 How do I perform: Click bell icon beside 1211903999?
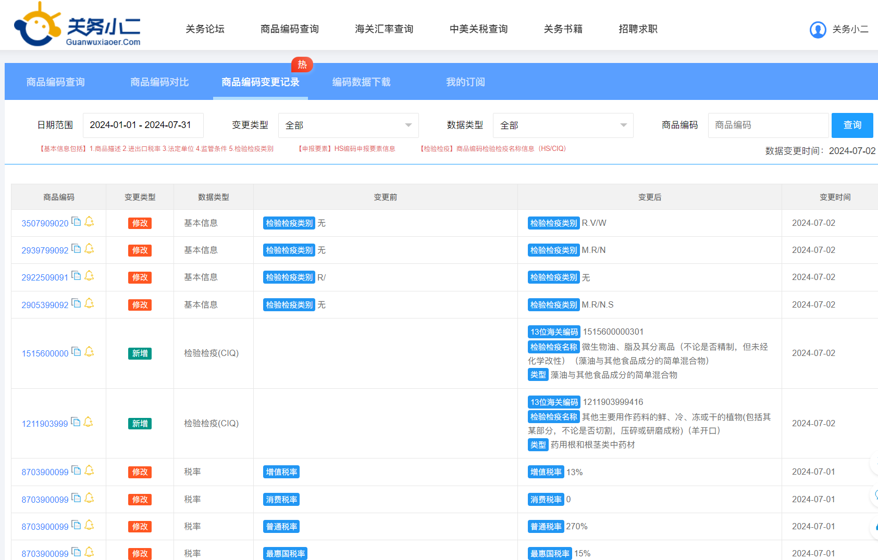[x=88, y=422]
